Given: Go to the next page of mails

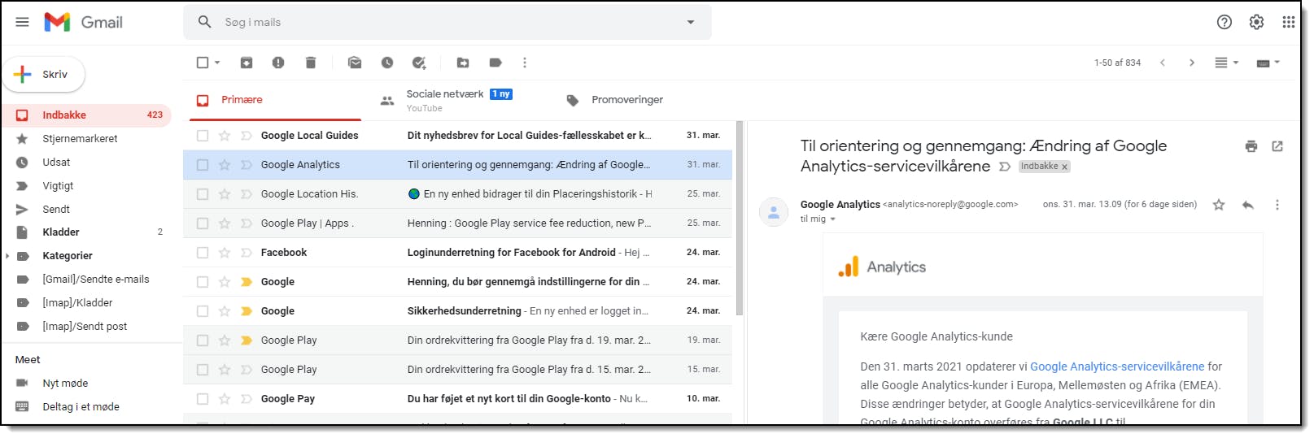Looking at the screenshot, I should [1192, 63].
